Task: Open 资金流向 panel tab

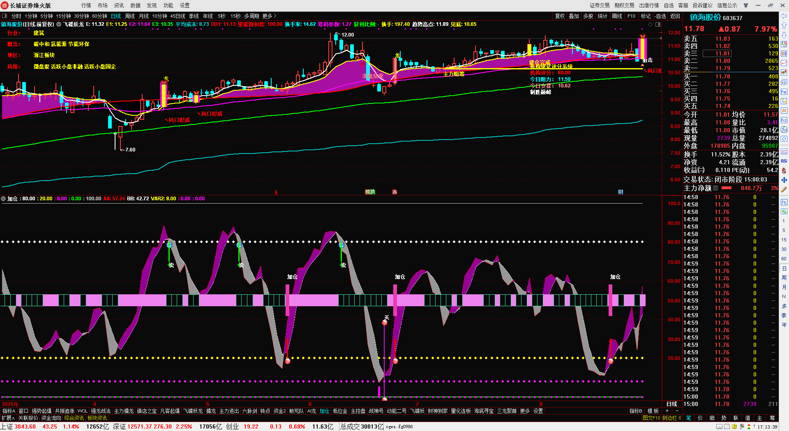Action: coord(51,418)
